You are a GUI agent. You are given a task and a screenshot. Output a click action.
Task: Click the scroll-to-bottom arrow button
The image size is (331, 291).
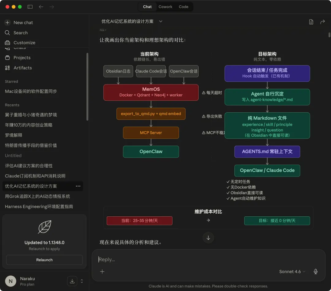click(208, 238)
